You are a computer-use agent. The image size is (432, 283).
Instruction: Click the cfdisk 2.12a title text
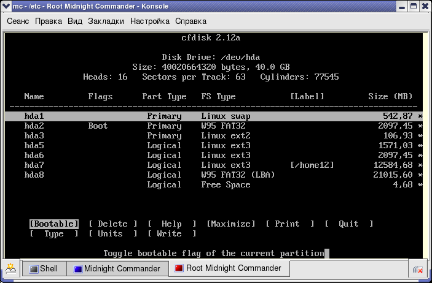click(x=211, y=37)
